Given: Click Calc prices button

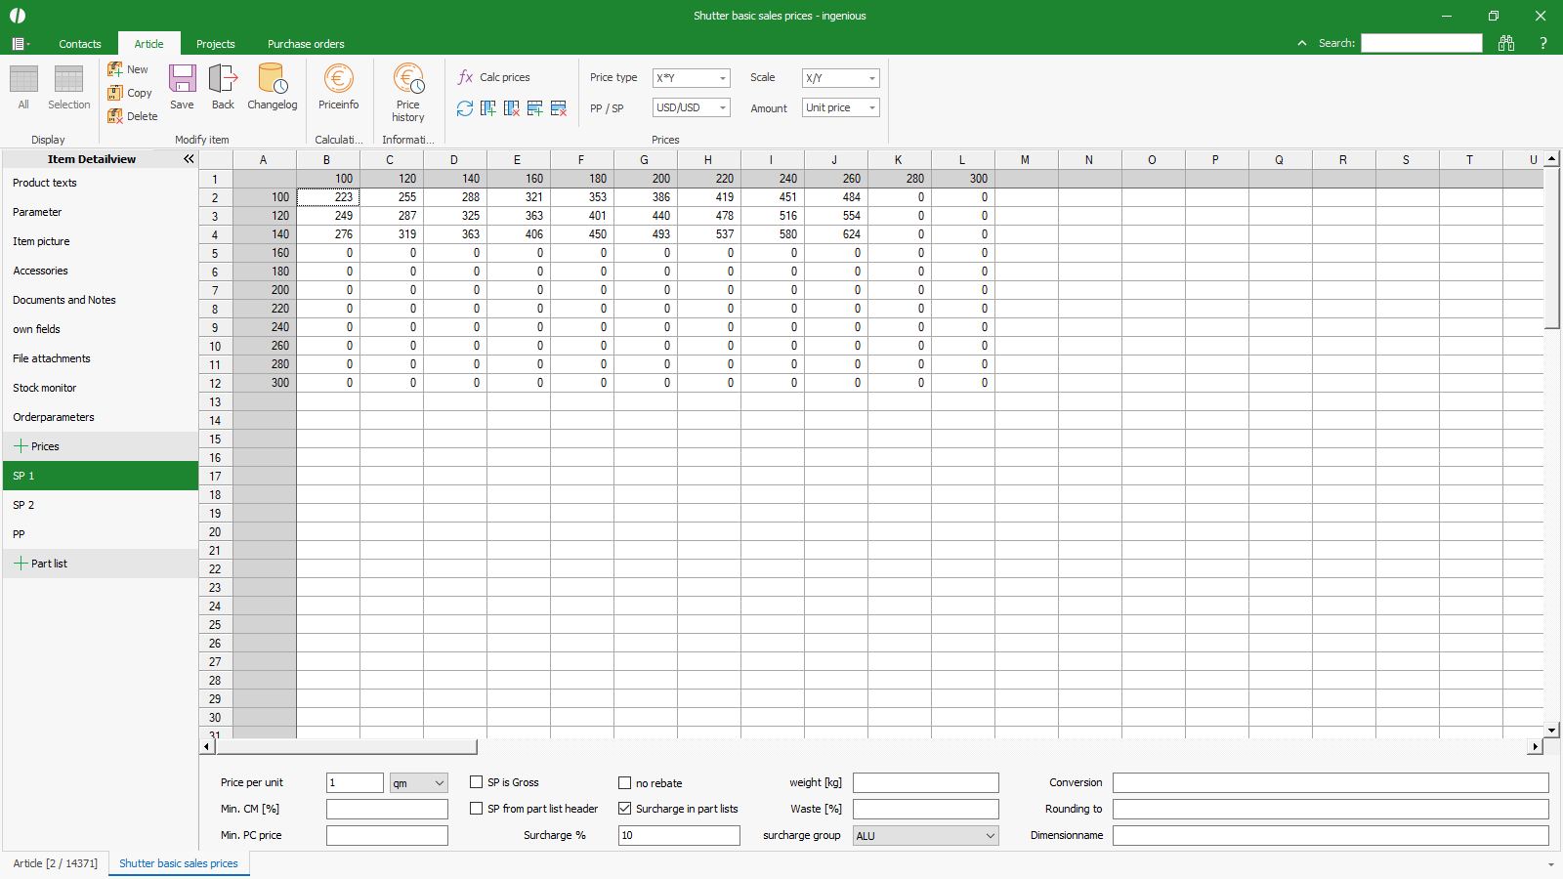Looking at the screenshot, I should click(x=494, y=77).
